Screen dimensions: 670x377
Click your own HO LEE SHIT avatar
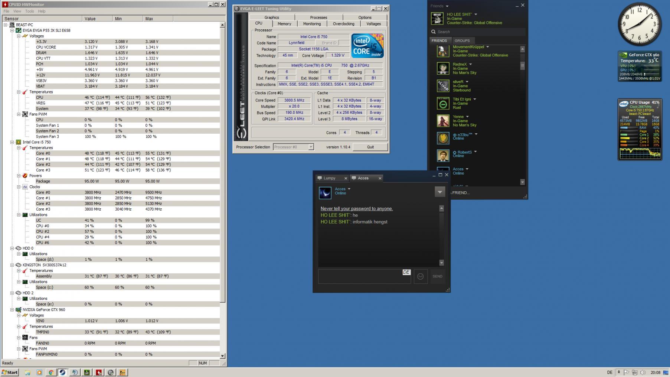[x=437, y=19]
